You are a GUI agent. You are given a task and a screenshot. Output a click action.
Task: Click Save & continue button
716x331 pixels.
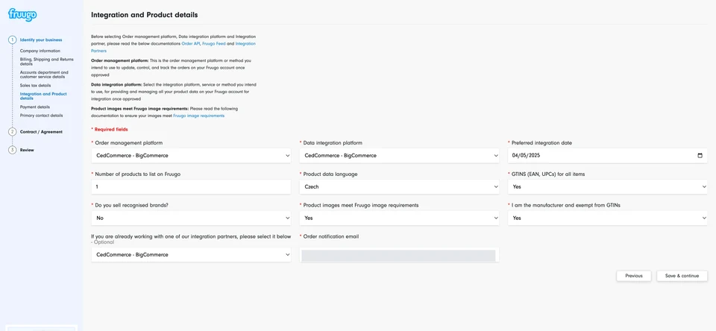click(682, 276)
